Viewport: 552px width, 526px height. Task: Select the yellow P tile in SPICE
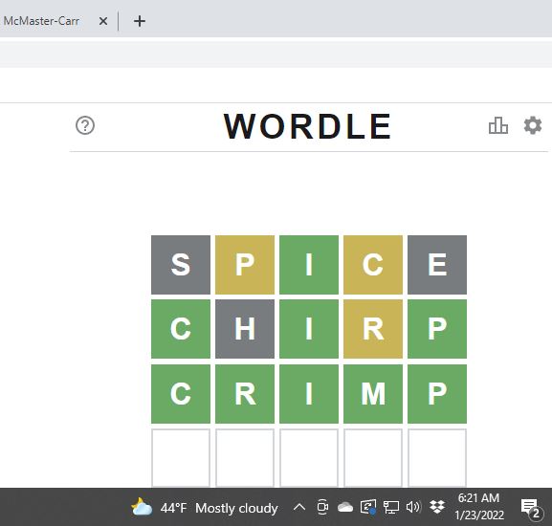(245, 265)
